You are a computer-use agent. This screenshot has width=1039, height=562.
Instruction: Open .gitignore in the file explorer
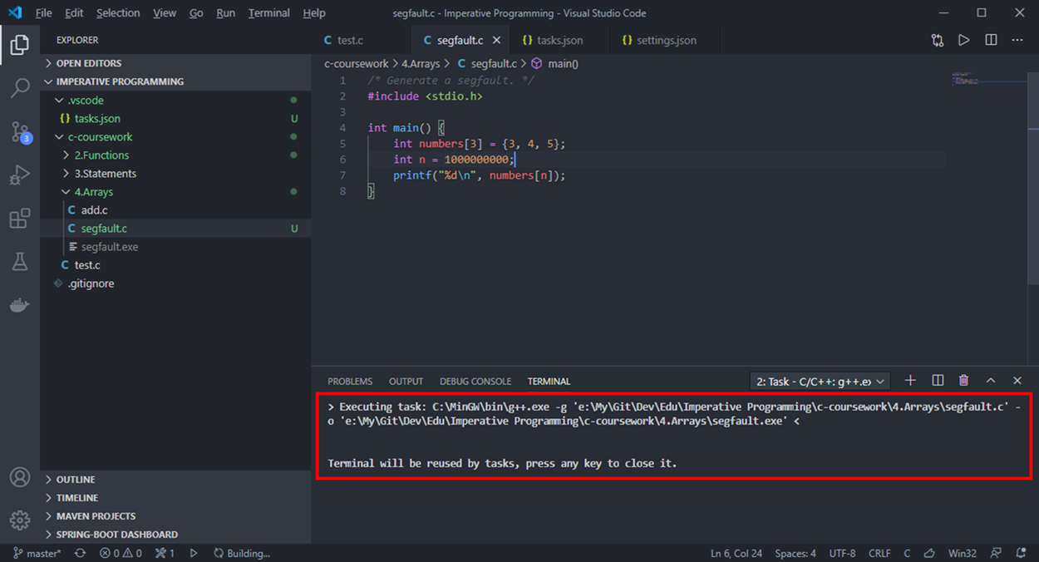[175, 283]
